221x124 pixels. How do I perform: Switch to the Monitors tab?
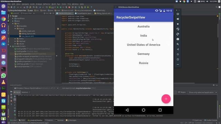26,92
